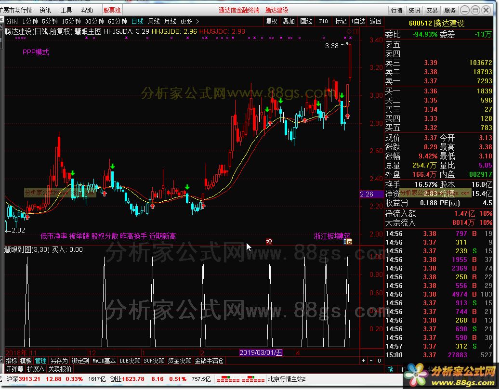Open the 资讯 menu in menu bar

coord(45,10)
